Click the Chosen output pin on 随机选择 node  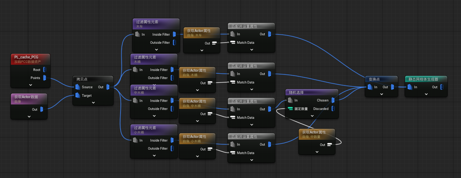point(333,100)
